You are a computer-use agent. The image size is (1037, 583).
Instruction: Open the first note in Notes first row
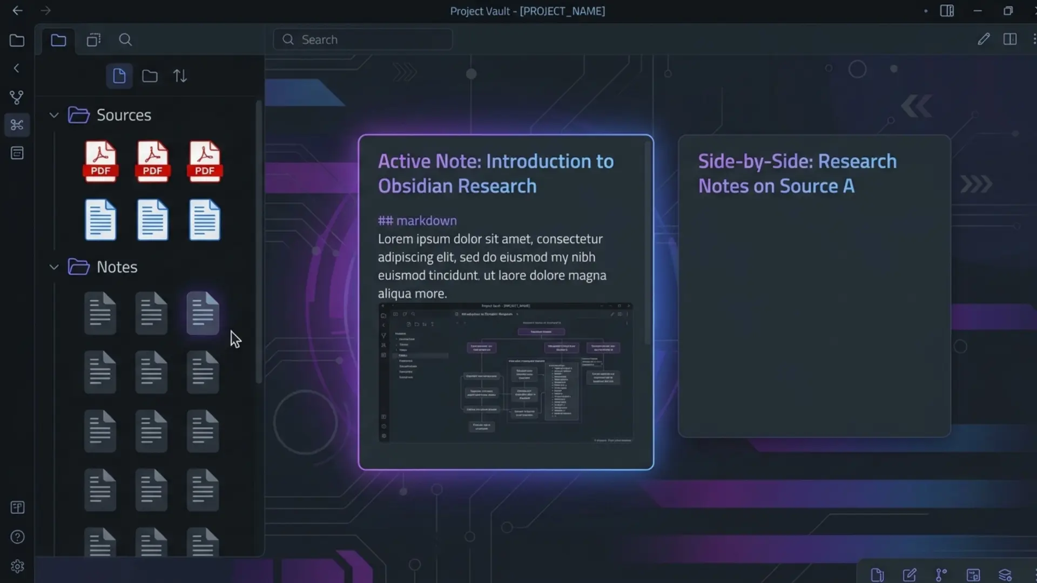pyautogui.click(x=100, y=313)
